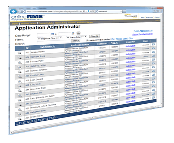
Task: Click the address bar search magnifier
Action: pyautogui.click(x=84, y=11)
